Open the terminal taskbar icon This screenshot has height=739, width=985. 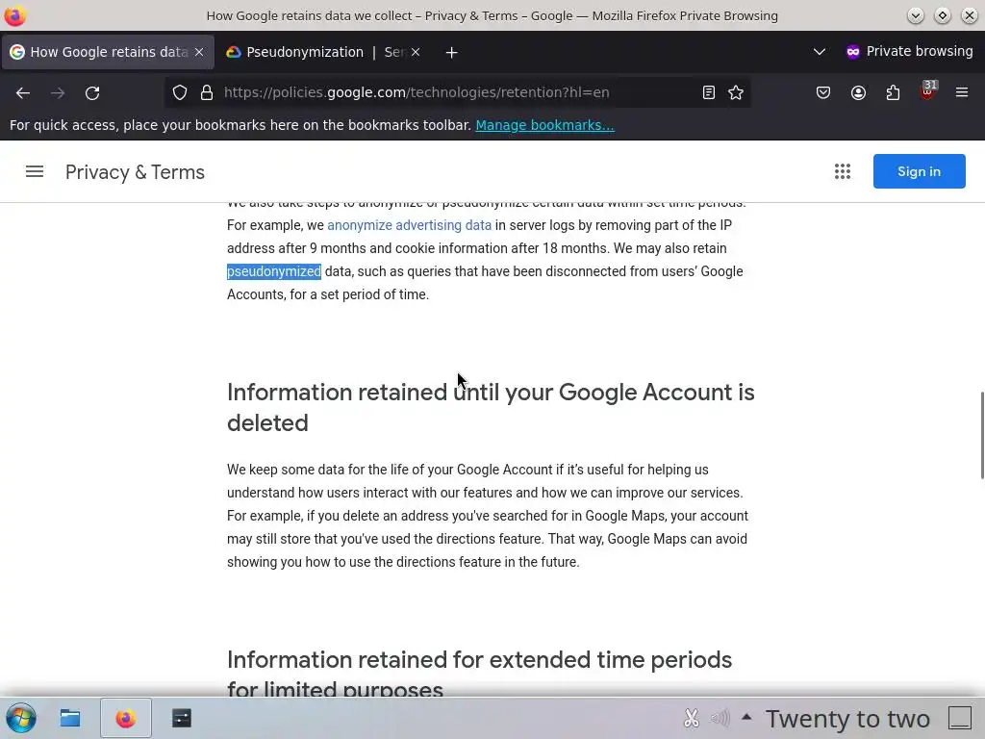pos(182,718)
